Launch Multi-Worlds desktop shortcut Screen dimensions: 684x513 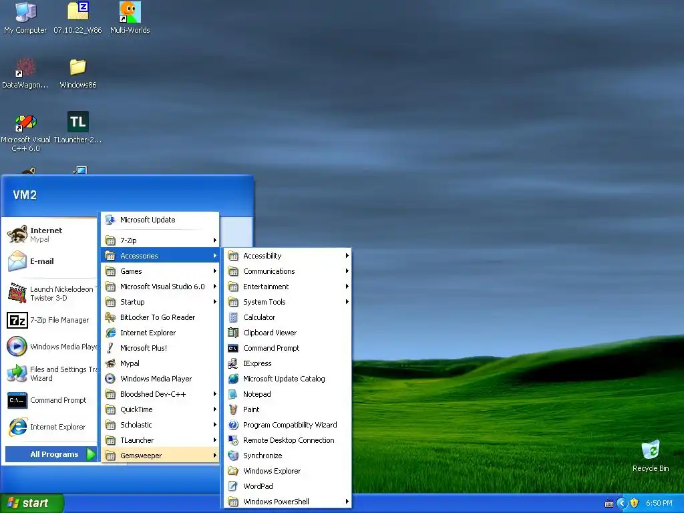pyautogui.click(x=130, y=17)
